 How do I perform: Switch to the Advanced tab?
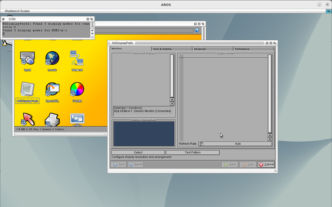(213, 49)
